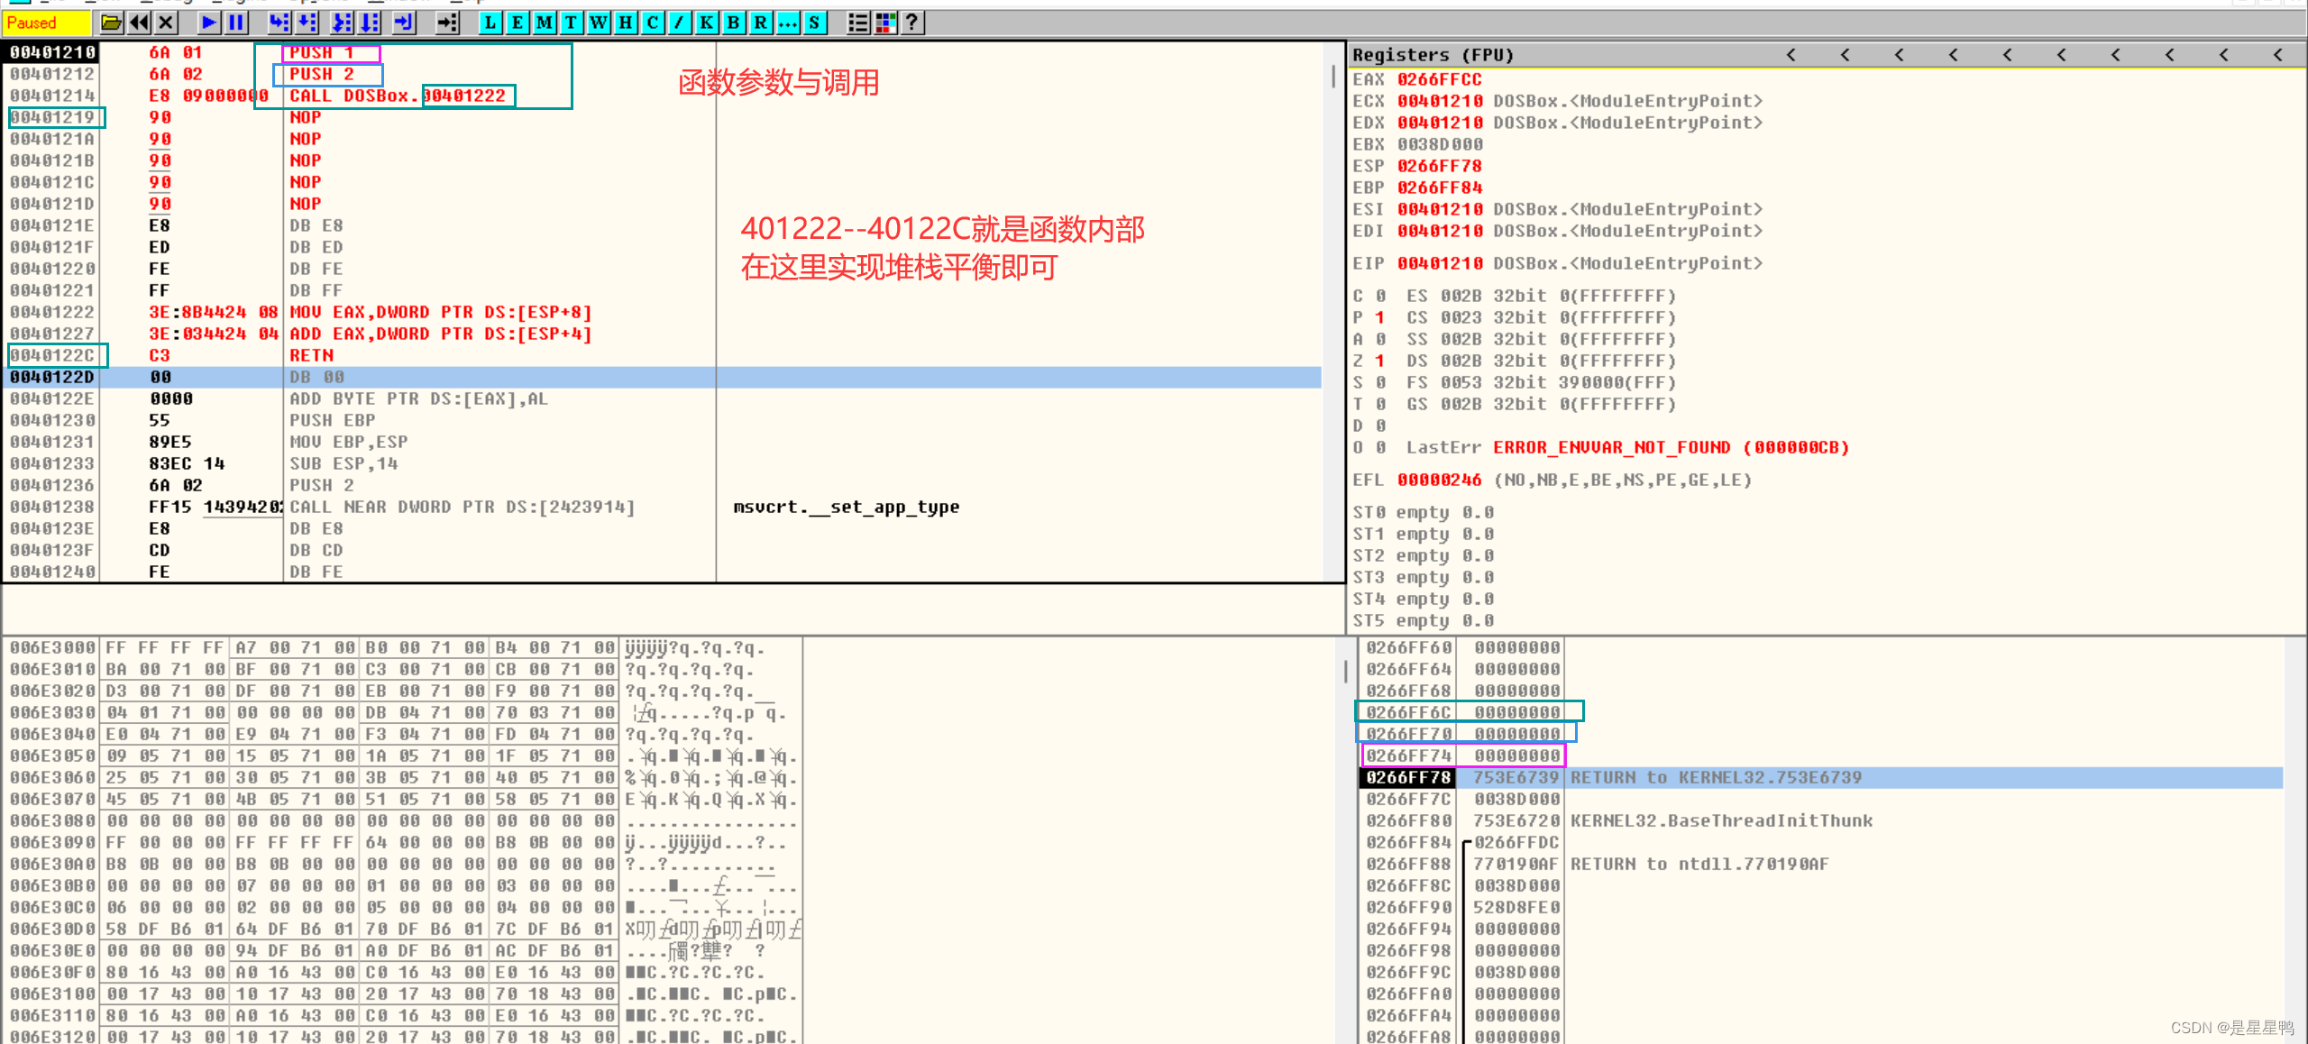Select stack entry RETURN to KERNEL32.753E6739
The height and width of the screenshot is (1044, 2308).
(x=1715, y=777)
